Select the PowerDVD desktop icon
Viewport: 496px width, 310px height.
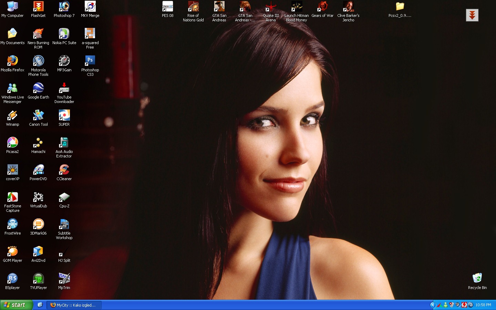coord(38,173)
